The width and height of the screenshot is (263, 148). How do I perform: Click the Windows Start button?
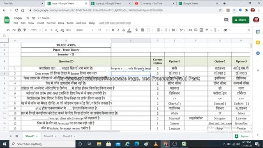coord(5,144)
